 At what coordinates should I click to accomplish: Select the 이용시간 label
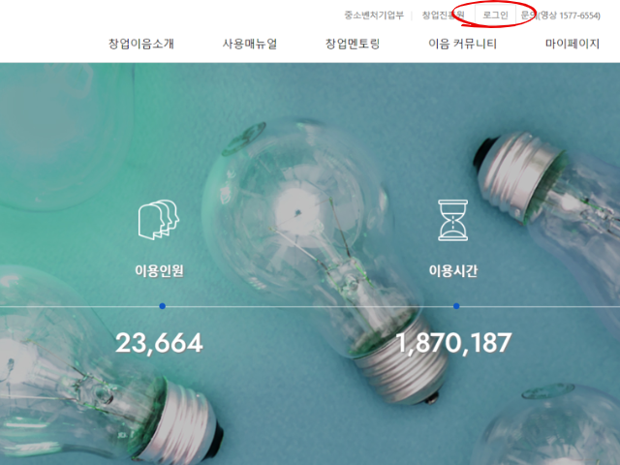(453, 271)
